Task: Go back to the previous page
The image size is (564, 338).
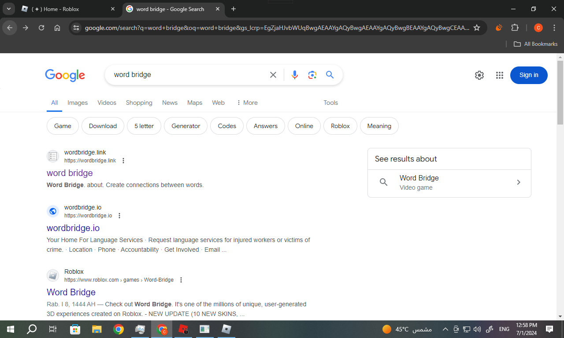Action: pos(10,28)
